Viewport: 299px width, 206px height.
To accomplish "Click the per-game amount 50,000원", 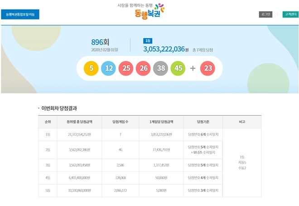I will click(161, 178).
